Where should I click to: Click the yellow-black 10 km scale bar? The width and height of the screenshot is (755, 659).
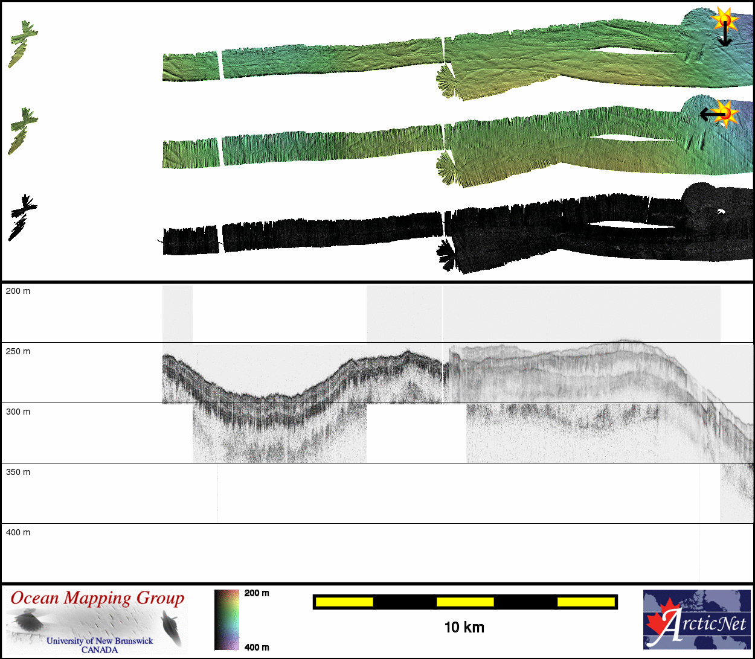tap(464, 602)
